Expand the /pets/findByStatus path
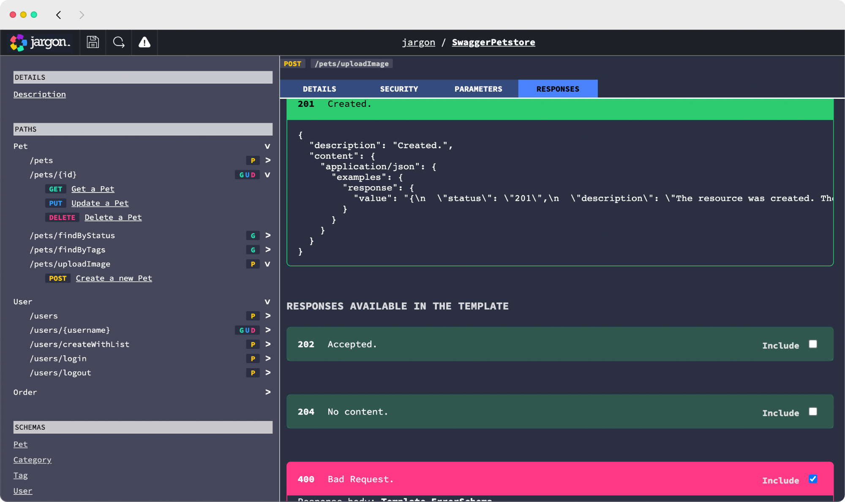 point(268,236)
